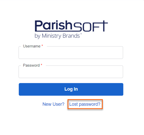This screenshot has width=144, height=135.
Task: Click the 'by Ministry Brands' tagline
Action: [x=58, y=36]
